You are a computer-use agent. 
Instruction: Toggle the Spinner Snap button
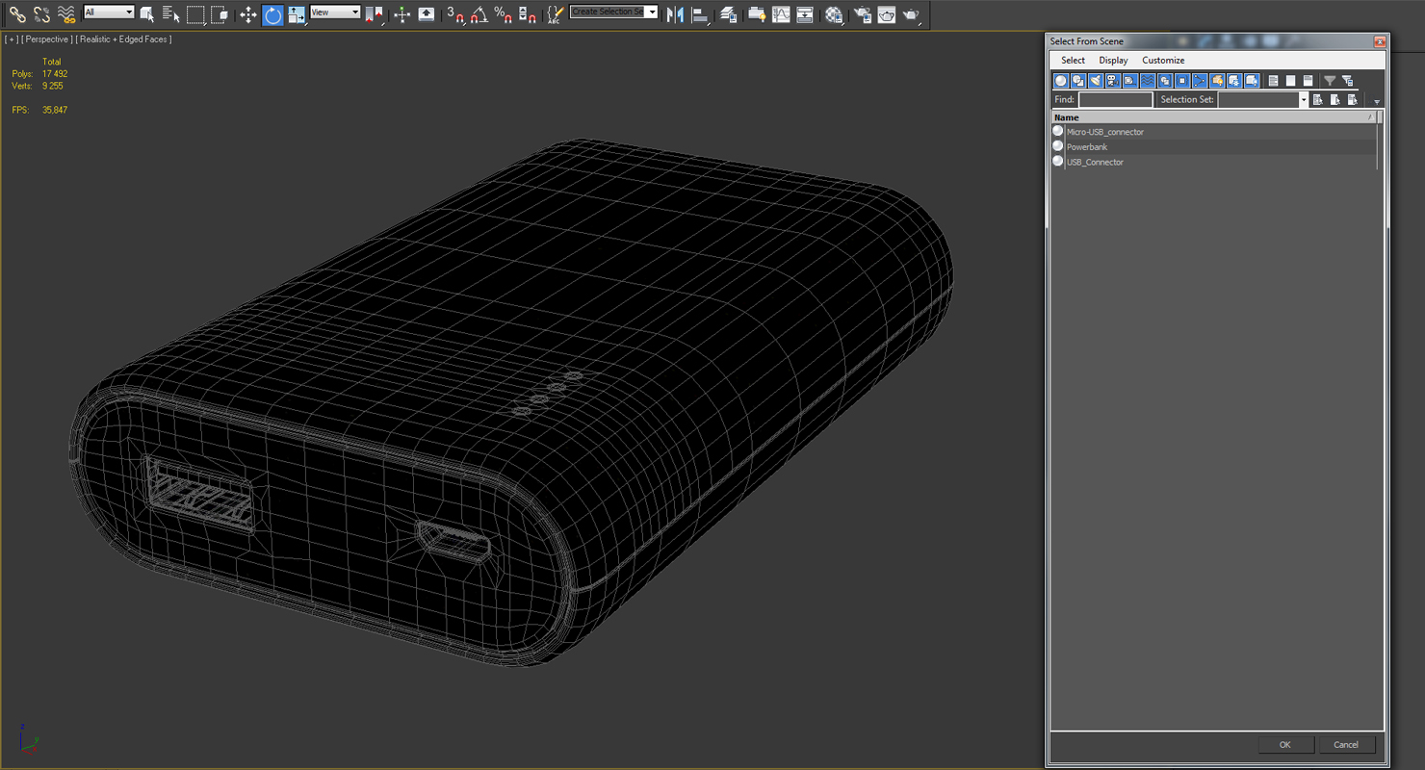click(x=528, y=14)
